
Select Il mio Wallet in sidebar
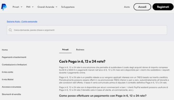(8, 79)
